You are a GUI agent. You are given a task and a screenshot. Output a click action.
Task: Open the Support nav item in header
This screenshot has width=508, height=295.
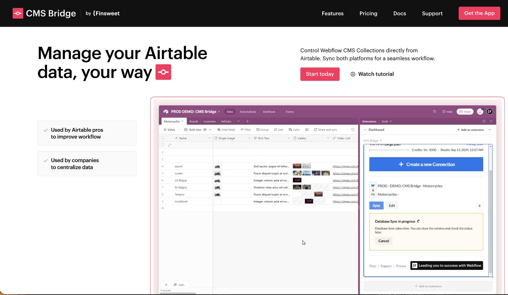pyautogui.click(x=432, y=13)
